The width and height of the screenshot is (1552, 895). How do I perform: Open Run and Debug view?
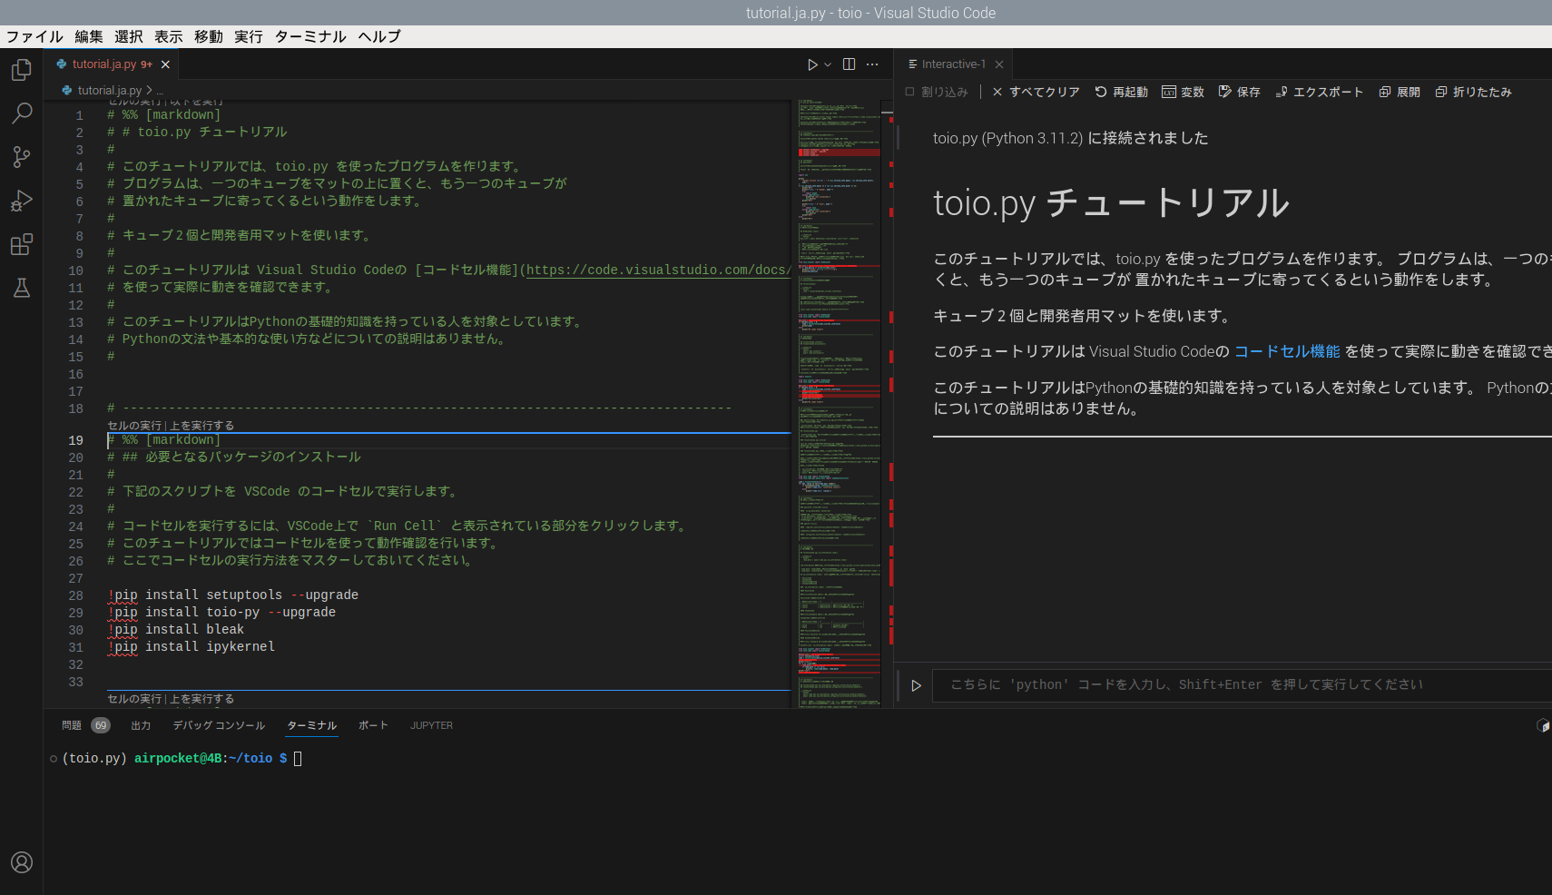point(22,201)
